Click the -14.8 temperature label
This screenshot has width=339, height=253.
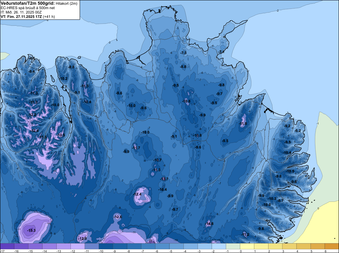coord(209,224)
